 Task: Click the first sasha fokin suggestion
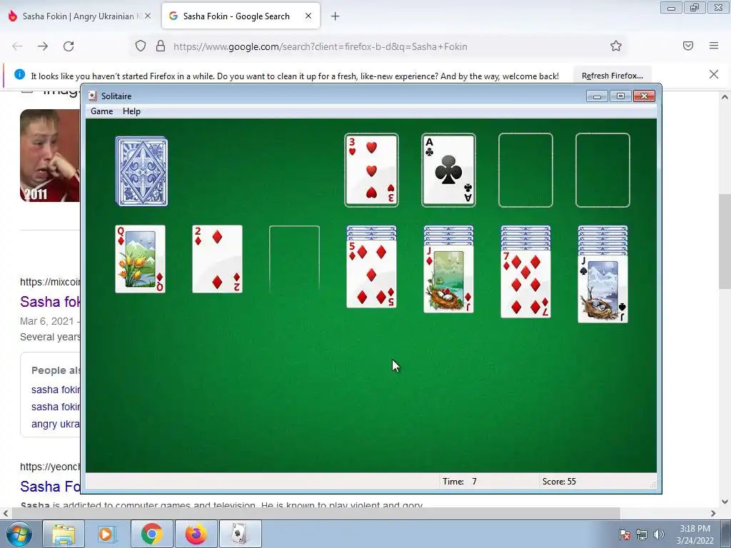pos(56,390)
